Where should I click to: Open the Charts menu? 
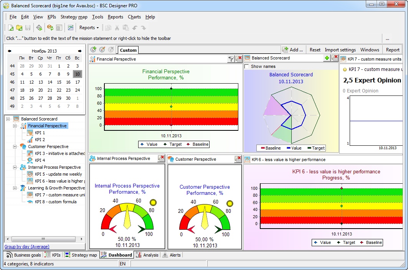coord(134,17)
